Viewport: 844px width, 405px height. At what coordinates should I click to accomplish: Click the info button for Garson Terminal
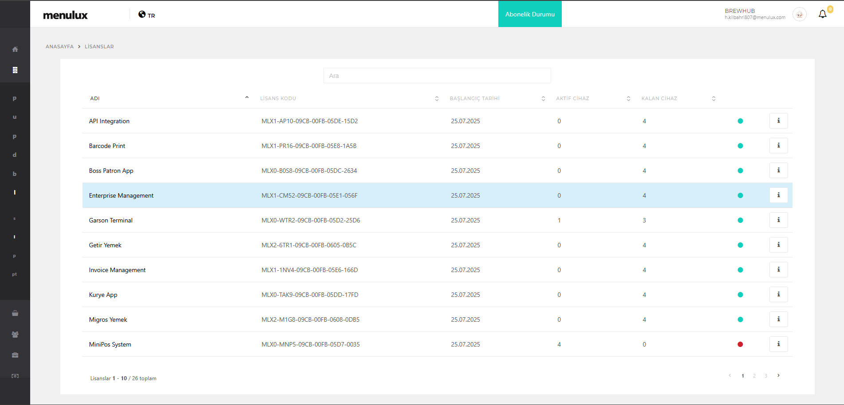pyautogui.click(x=778, y=220)
